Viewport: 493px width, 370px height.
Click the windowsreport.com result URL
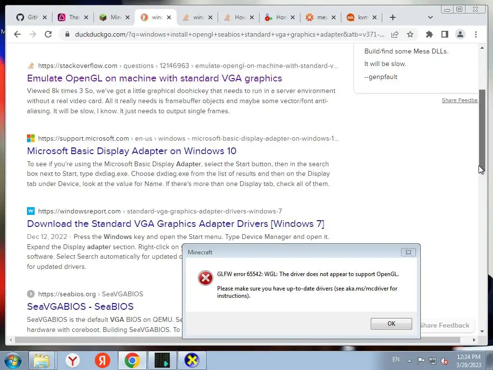coord(160,211)
